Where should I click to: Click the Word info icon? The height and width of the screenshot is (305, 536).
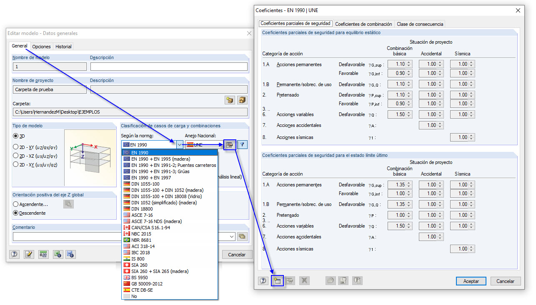tap(70, 254)
